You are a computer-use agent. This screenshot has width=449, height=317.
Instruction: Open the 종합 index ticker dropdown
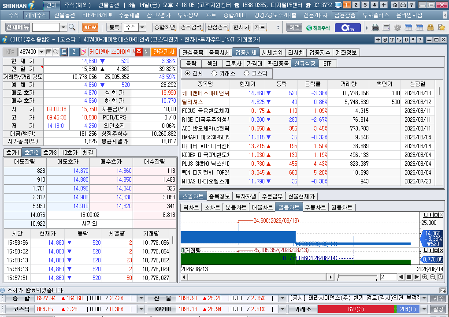(141, 298)
